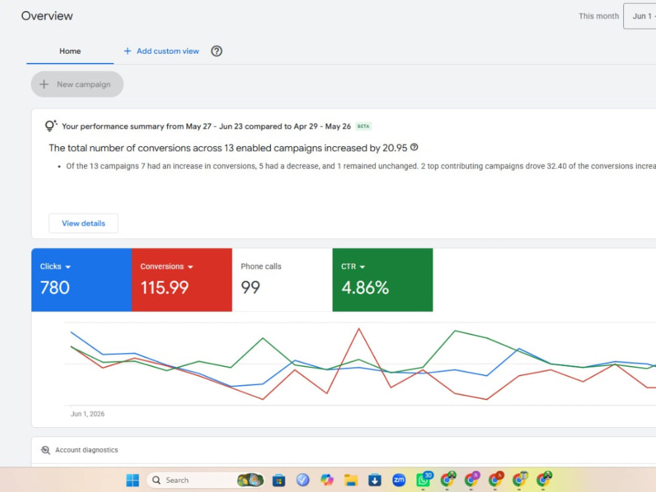Open Zoom from the taskbar
The height and width of the screenshot is (492, 656).
(x=399, y=480)
